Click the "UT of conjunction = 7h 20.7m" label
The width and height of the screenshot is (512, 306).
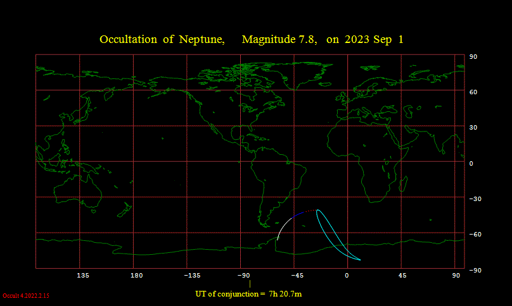pos(248,294)
